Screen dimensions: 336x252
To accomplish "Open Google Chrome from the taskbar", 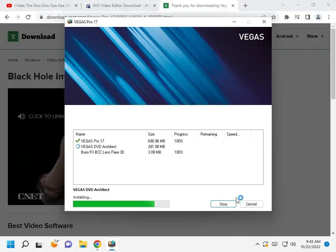I will [97, 244].
